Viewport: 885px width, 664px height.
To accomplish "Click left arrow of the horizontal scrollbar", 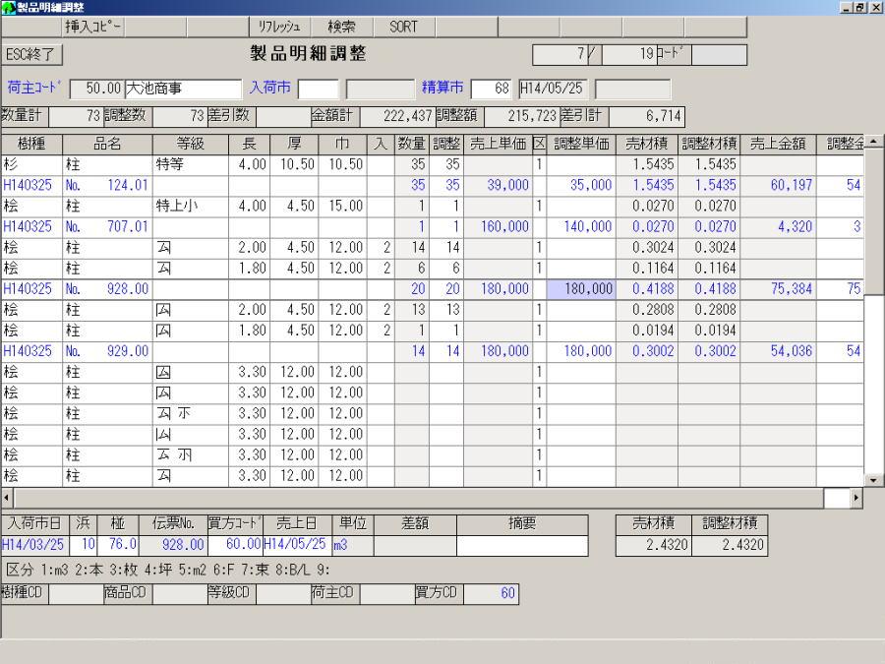I will (7, 498).
